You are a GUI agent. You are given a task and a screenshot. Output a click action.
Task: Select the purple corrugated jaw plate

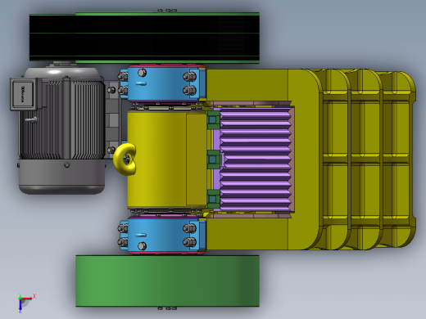[x=256, y=159]
